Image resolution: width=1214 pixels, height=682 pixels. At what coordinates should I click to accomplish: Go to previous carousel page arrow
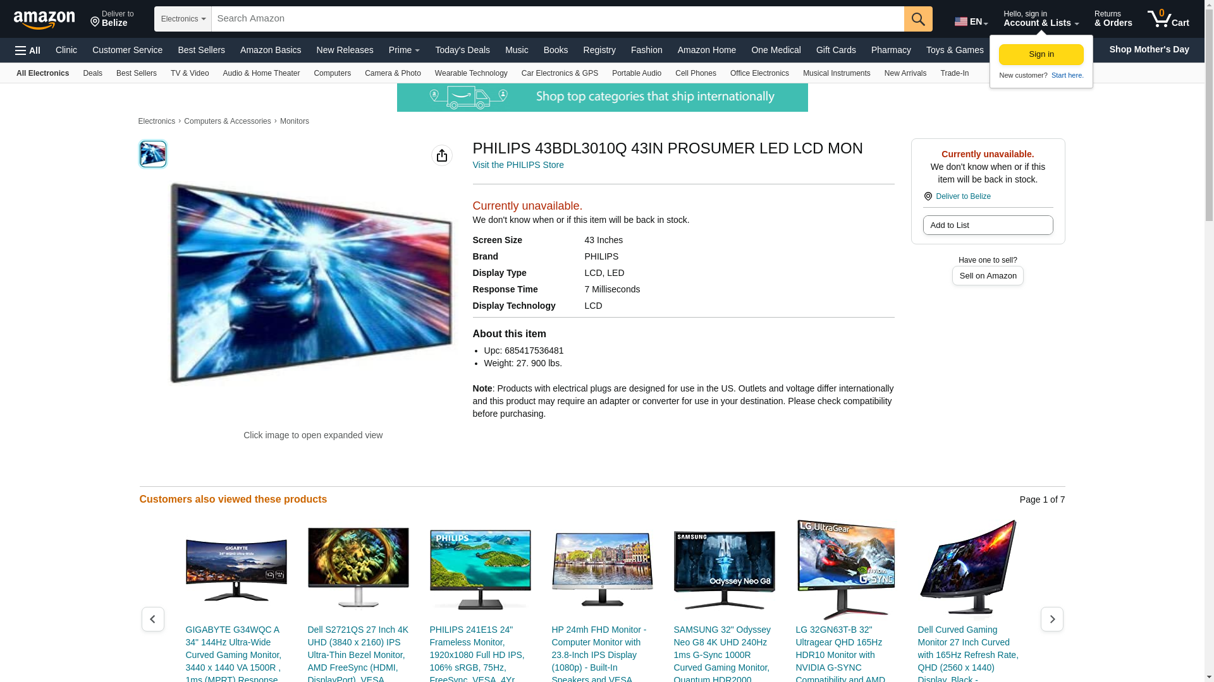pos(153,619)
